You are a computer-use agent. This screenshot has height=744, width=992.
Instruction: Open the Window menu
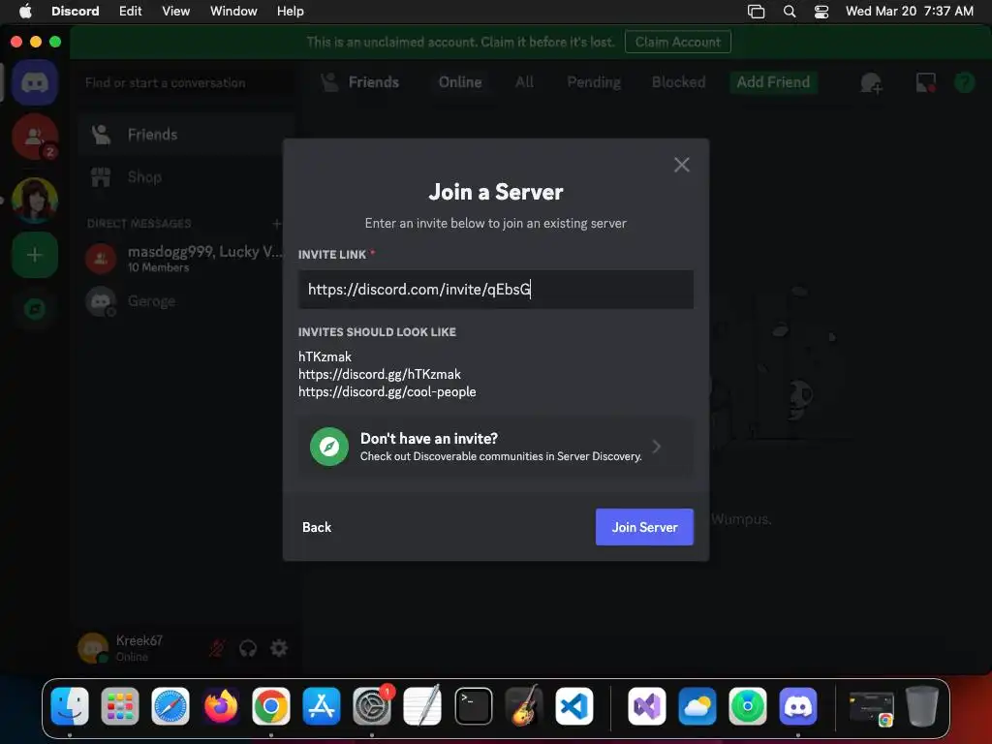pos(233,11)
